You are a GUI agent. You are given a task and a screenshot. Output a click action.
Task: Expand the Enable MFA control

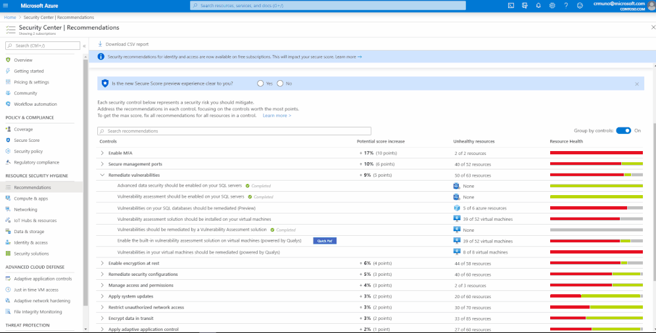pyautogui.click(x=102, y=153)
